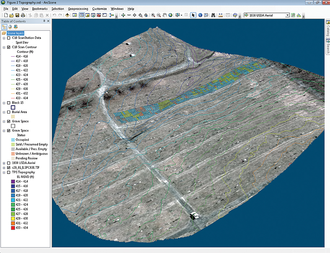Choose the Measure tool
This screenshot has height=253, width=330.
220,15
